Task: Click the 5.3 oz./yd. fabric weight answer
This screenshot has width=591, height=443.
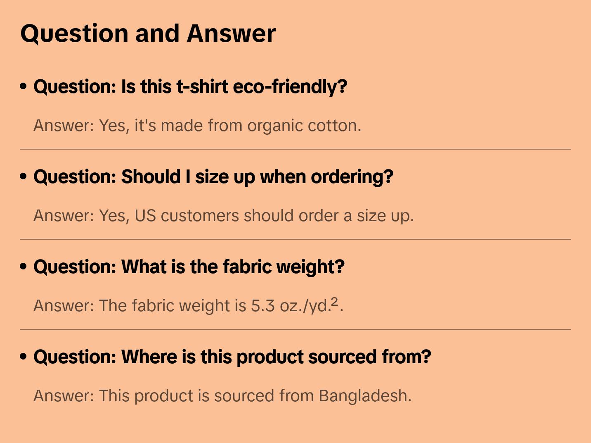Action: point(188,306)
